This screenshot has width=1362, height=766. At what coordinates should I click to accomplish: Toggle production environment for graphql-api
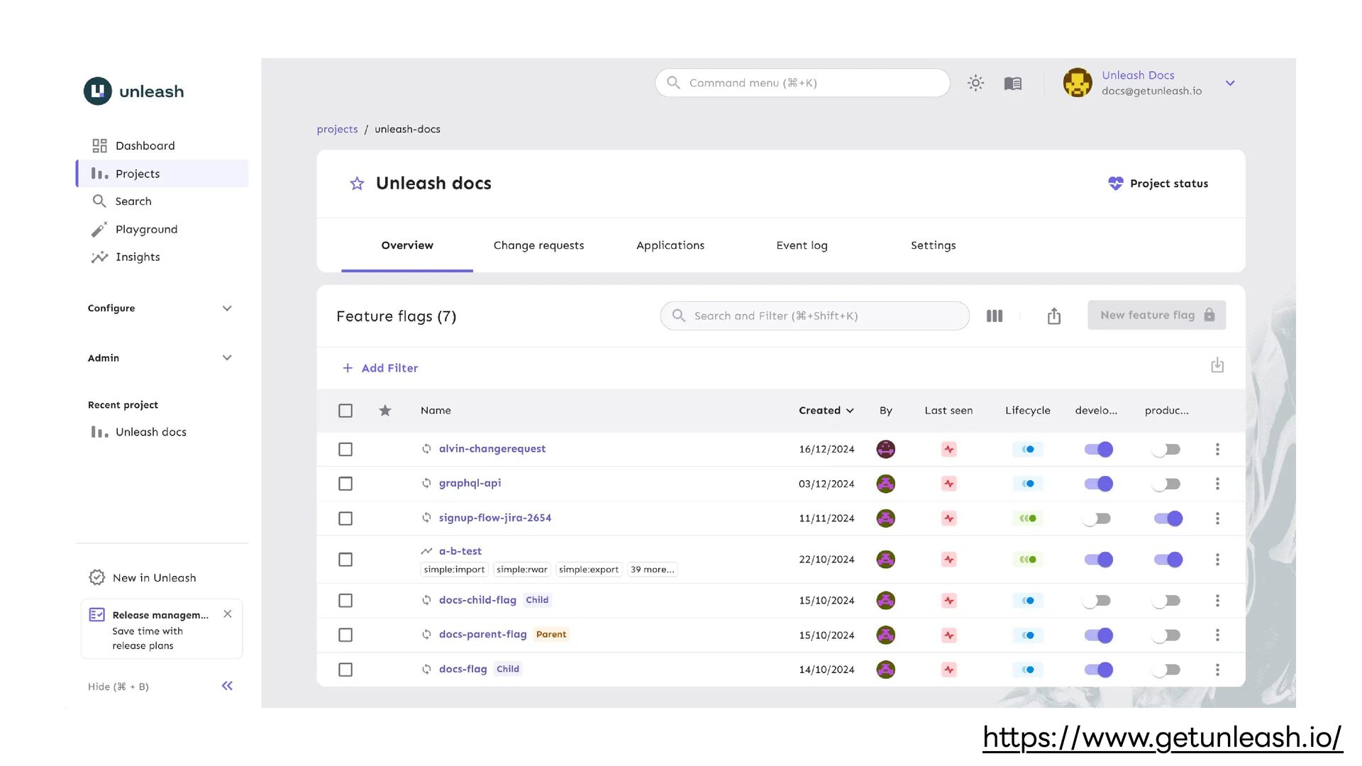[1167, 484]
